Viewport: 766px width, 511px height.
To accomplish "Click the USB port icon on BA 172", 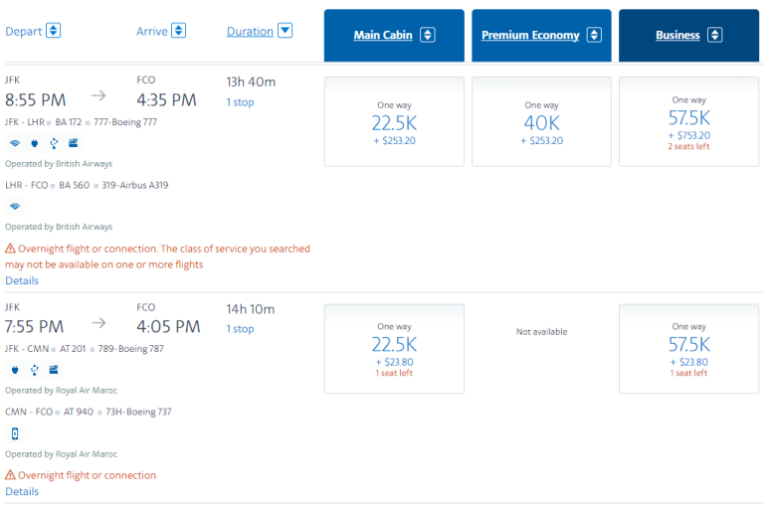I will [x=53, y=142].
